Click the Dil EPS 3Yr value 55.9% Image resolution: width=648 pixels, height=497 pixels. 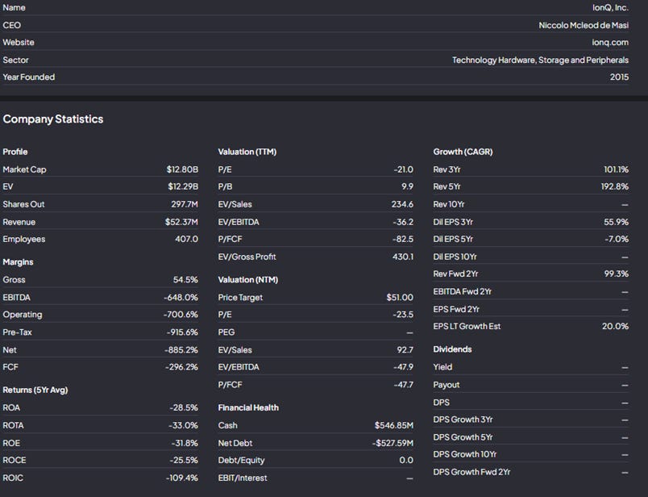pos(617,222)
